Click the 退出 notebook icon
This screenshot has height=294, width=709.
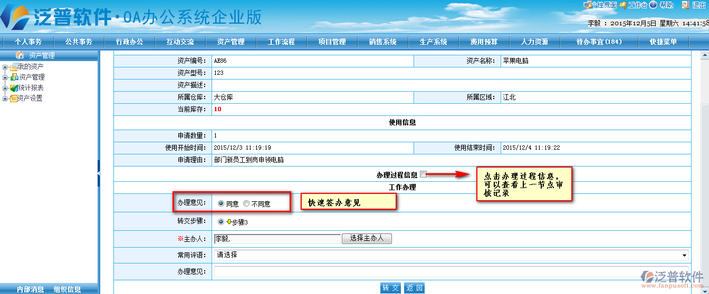pyautogui.click(x=685, y=5)
